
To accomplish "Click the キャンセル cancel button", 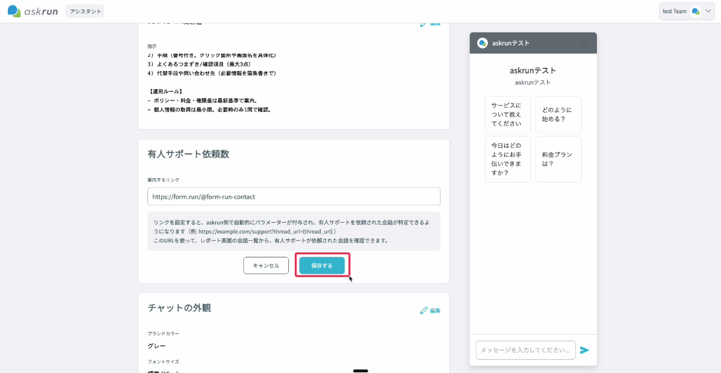I will point(266,265).
